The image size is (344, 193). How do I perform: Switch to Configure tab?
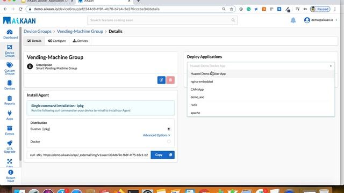tap(57, 41)
